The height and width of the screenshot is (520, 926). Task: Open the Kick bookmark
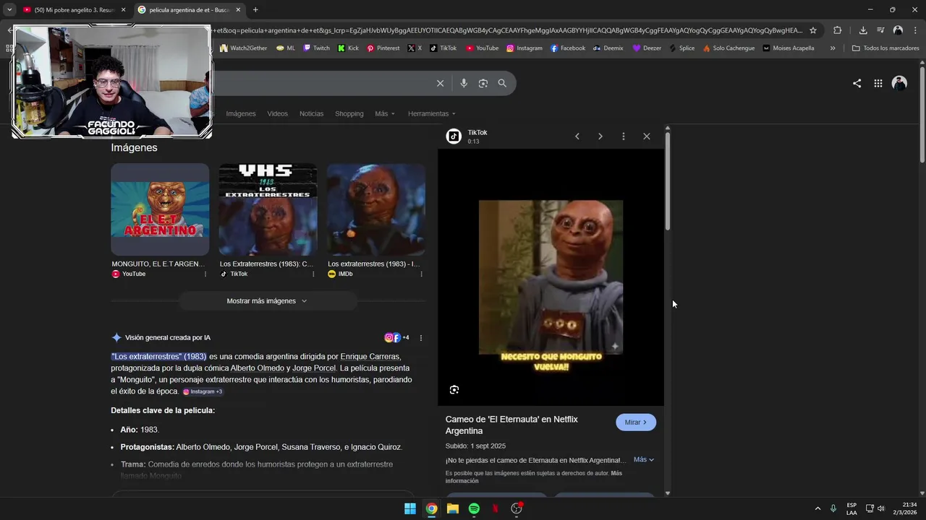[348, 48]
